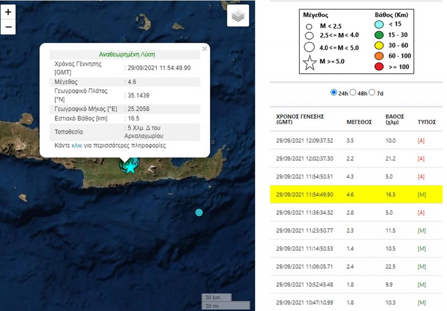Click the orange '60 - 100' depth legend swatch
This screenshot has height=311, width=447.
click(x=379, y=56)
